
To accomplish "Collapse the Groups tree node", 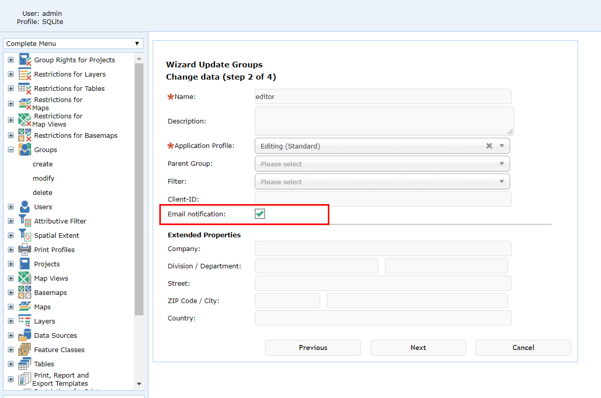I will click(11, 150).
